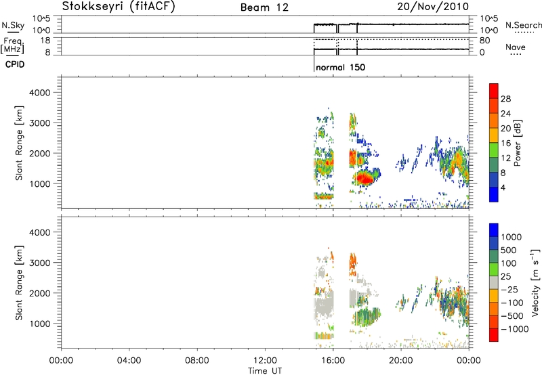Screen dimensions: 542x375
Task: Click the 04:00 time tick label
Action: tap(129, 361)
